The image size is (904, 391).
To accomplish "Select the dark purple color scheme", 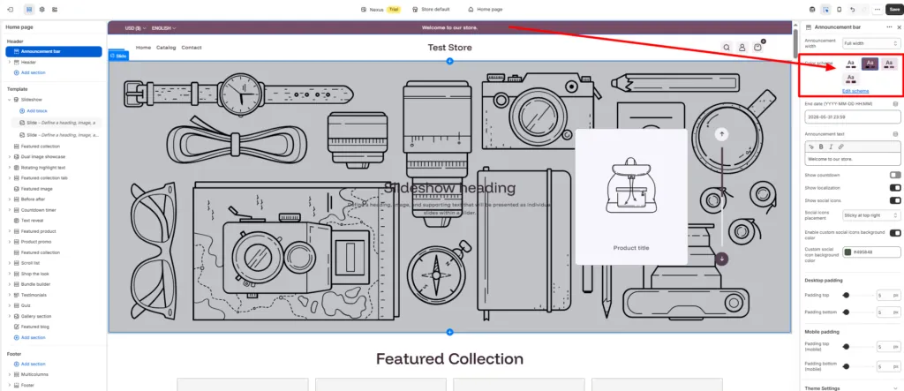I will [870, 64].
